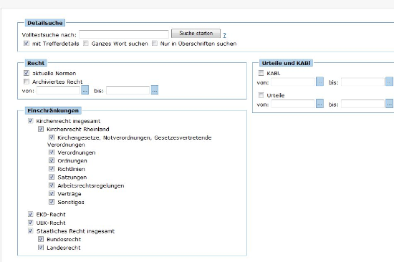Uncheck the Landesrecht checkbox

click(x=41, y=247)
